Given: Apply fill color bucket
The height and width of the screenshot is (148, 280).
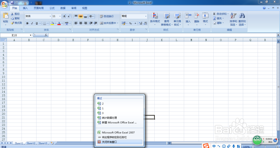Looking at the screenshot, I should tap(52, 23).
